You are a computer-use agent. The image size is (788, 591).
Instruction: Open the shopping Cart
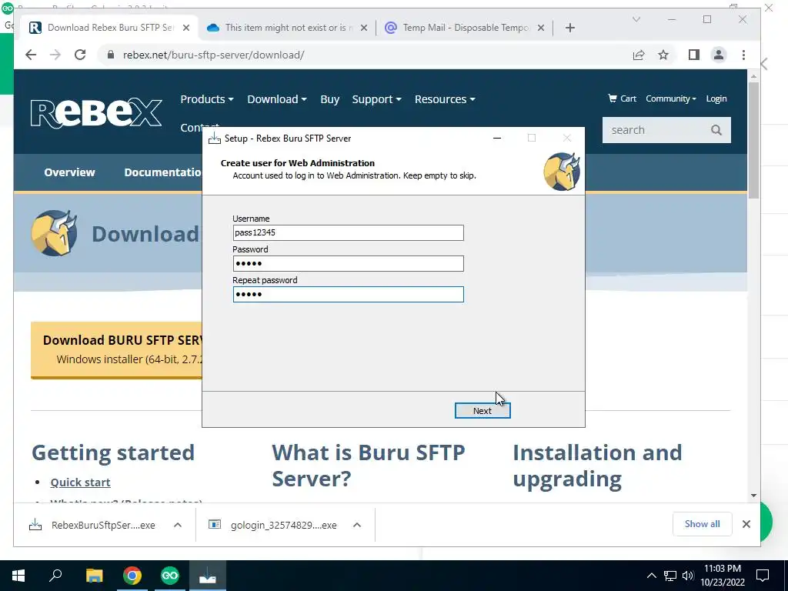(x=622, y=98)
